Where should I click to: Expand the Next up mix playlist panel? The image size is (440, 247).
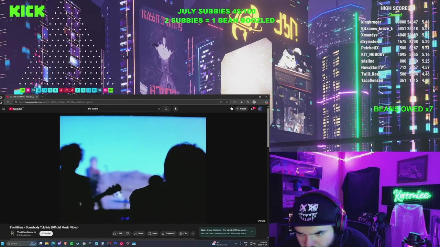tap(252, 232)
